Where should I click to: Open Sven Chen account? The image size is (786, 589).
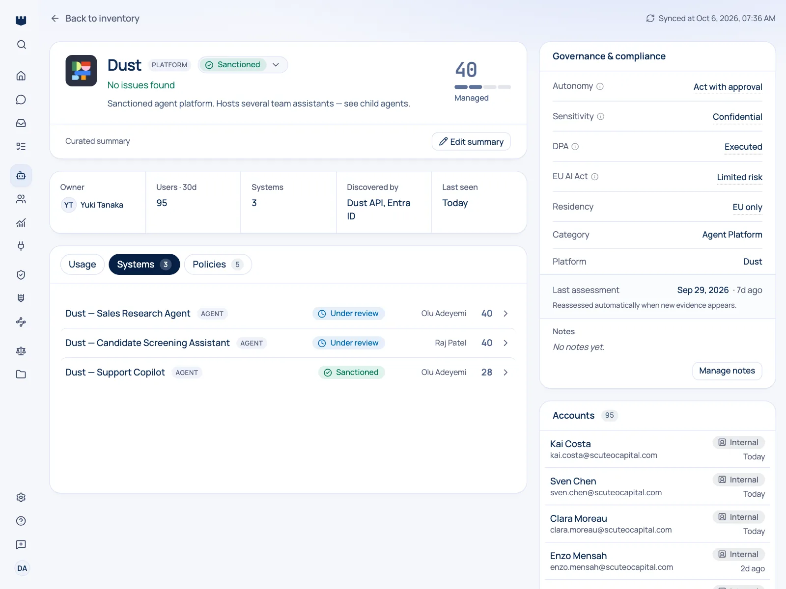[x=657, y=486]
